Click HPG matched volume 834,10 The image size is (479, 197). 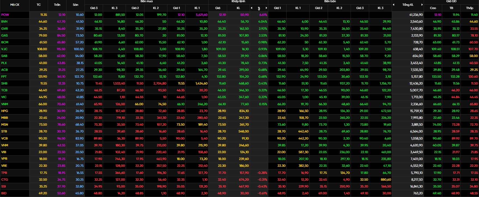pyautogui.click(x=243, y=111)
